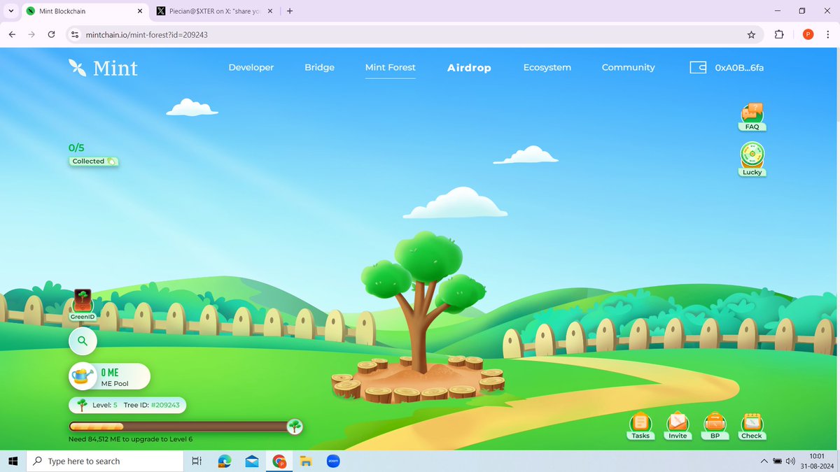This screenshot has width=840, height=472.
Task: Click the browser back arrow
Action: (x=12, y=34)
